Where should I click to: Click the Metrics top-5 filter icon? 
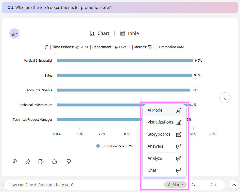[150, 47]
